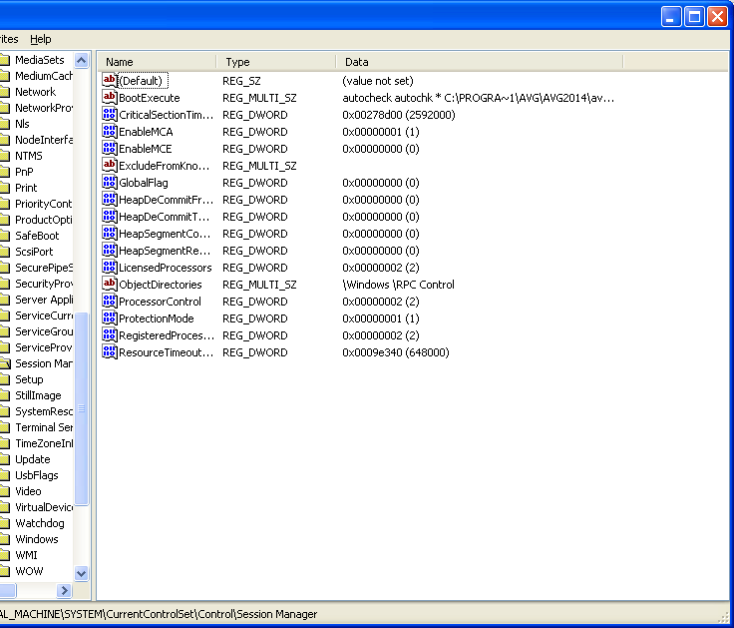Open the Favorites menu
This screenshot has height=628, width=734.
click(x=8, y=39)
